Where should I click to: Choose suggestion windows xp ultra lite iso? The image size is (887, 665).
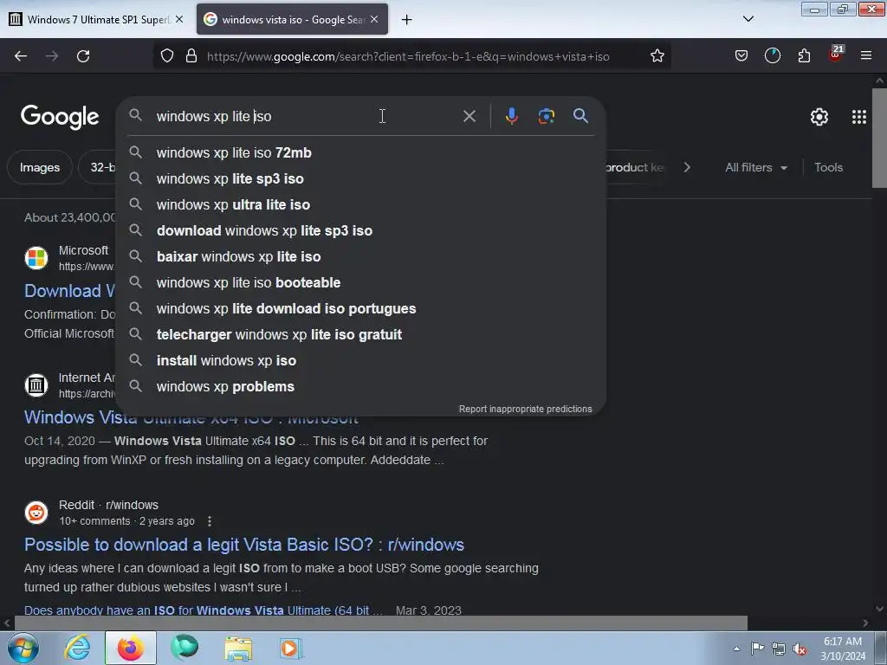pyautogui.click(x=361, y=204)
